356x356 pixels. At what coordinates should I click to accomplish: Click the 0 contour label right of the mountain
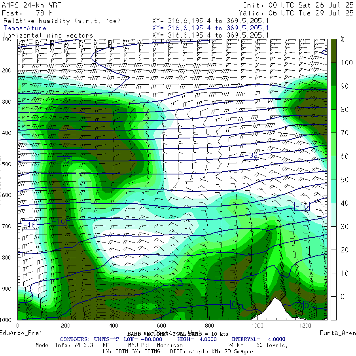(x=307, y=305)
